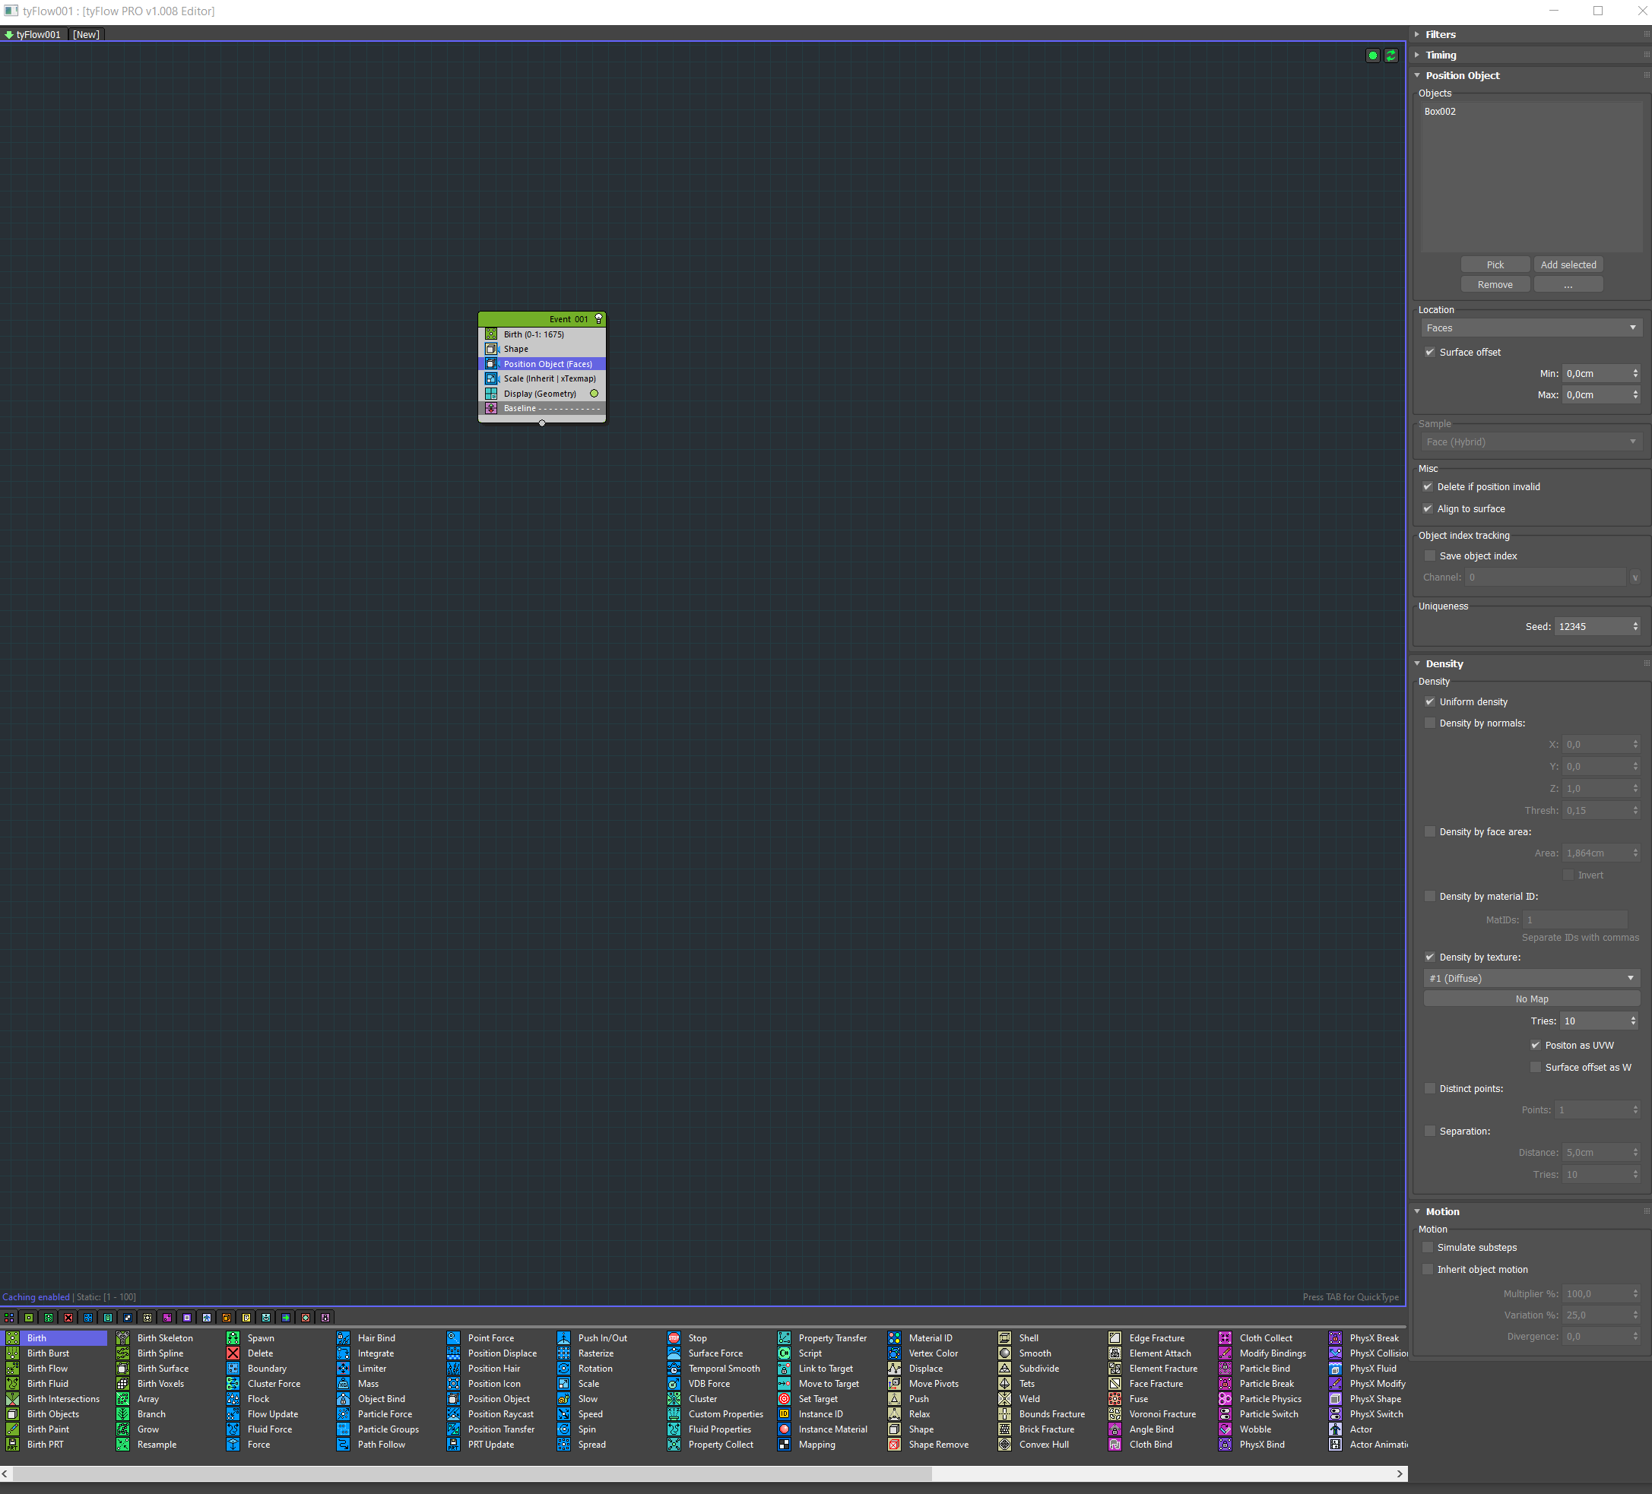Screen dimensions: 1652x1494
Task: Click the green circle cache status icon
Action: click(1372, 55)
